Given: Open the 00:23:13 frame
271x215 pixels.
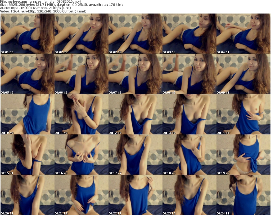Looking at the screenshot, I should coord(189,195).
